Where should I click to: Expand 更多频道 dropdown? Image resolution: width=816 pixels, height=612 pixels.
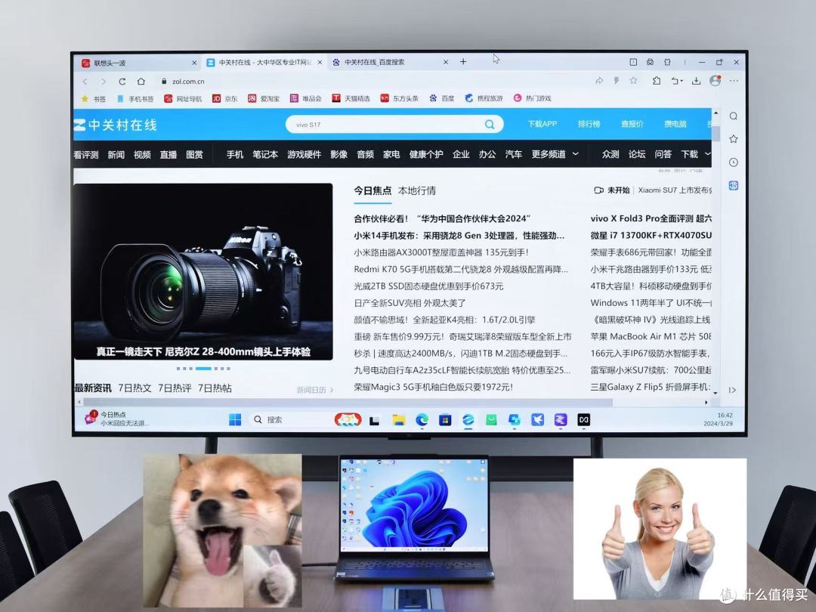pos(555,155)
